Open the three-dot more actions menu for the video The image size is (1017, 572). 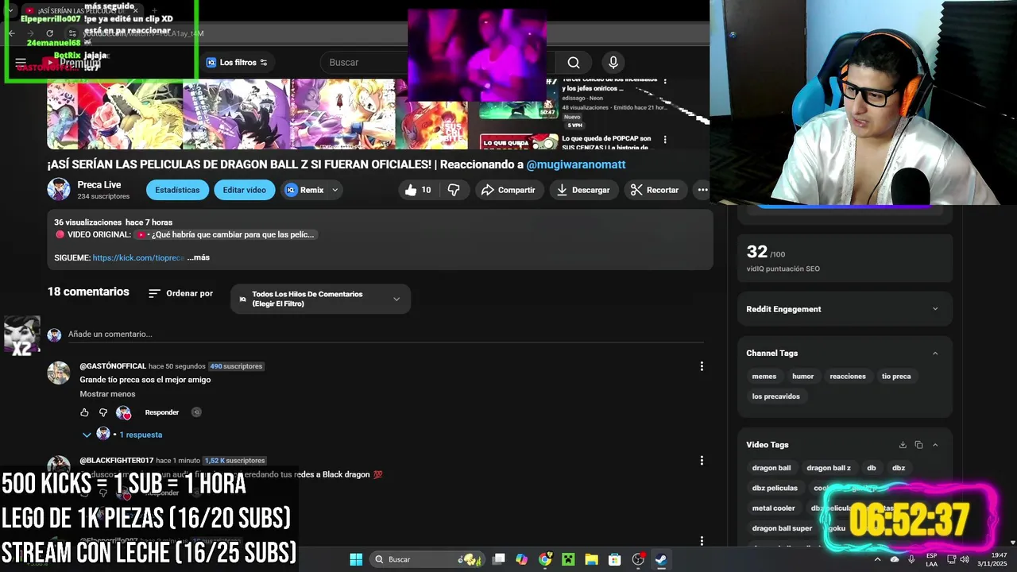click(x=702, y=190)
